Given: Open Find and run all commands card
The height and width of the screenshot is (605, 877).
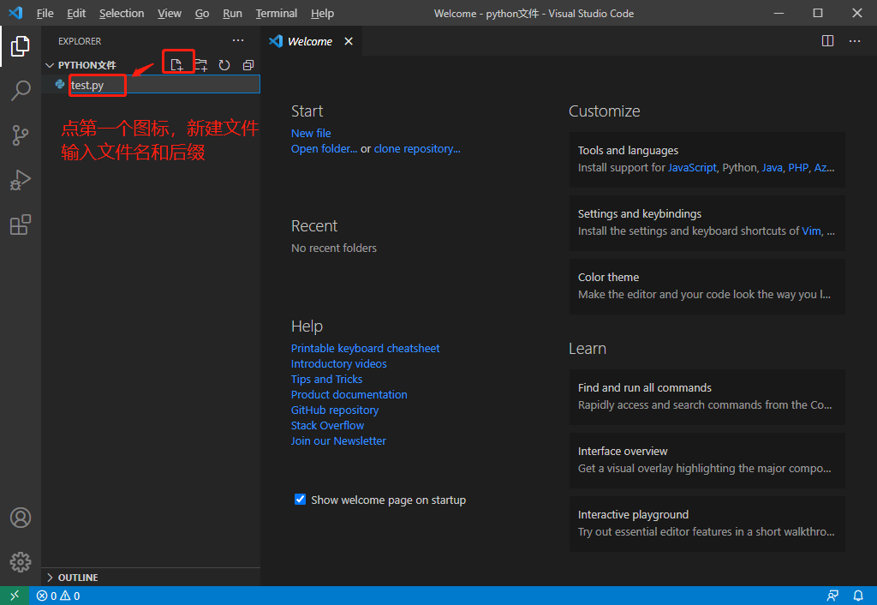Looking at the screenshot, I should (707, 397).
